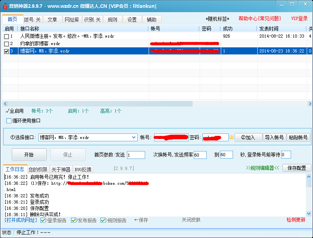This screenshot has height=238, width=313.
Task: Switch to the 网址库 tab
Action: coord(71,20)
